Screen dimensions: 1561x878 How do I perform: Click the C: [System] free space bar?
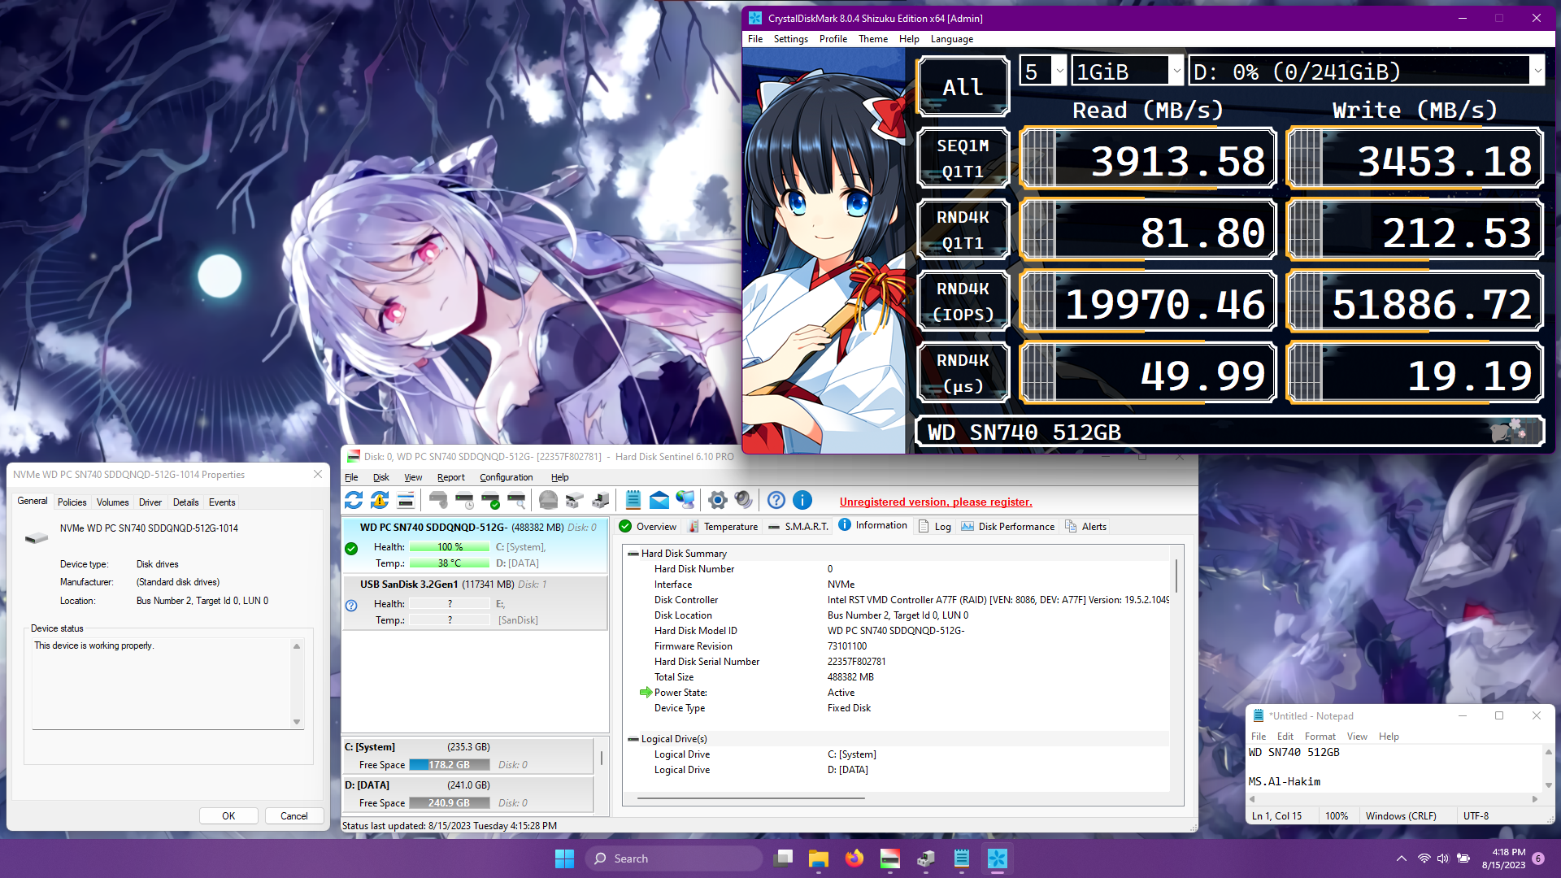[449, 765]
